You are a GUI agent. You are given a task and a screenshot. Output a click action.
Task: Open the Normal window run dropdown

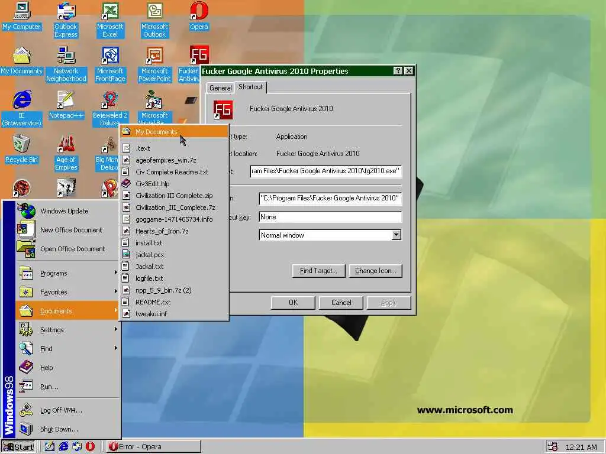[396, 235]
